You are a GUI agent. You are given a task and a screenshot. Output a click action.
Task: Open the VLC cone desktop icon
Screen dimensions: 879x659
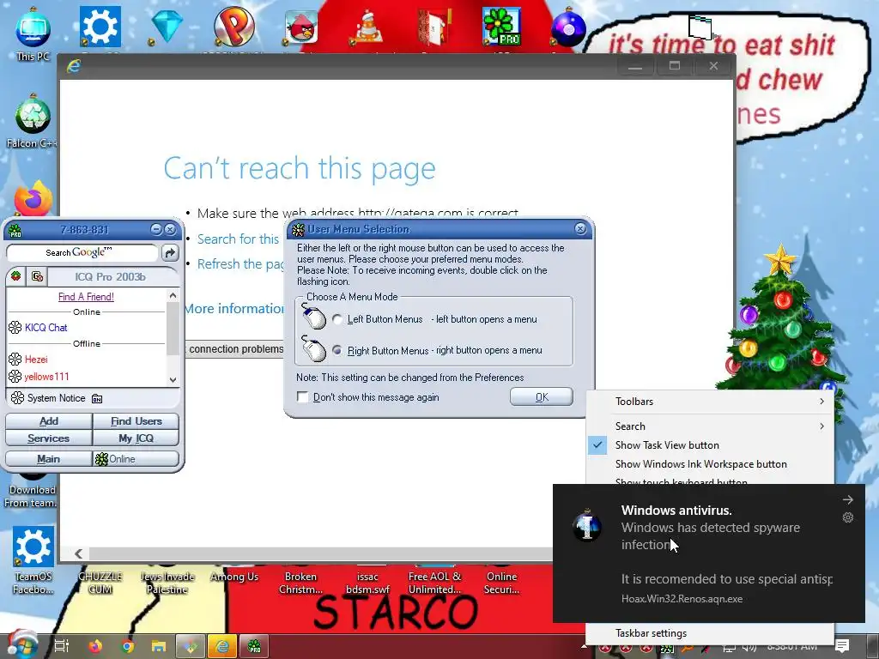tap(367, 27)
